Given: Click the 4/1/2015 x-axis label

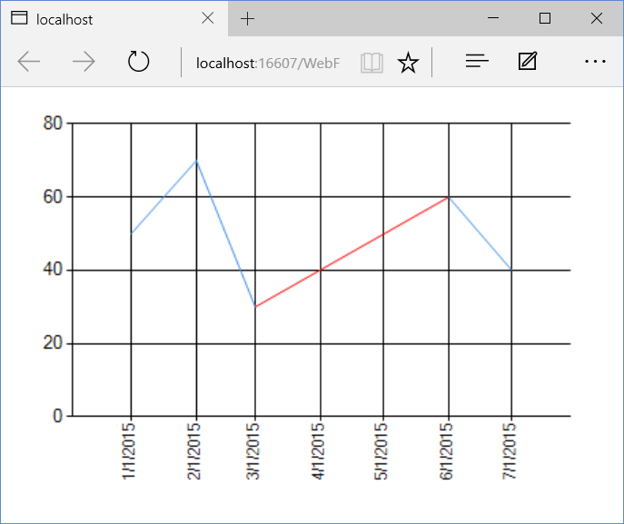Looking at the screenshot, I should (x=320, y=450).
